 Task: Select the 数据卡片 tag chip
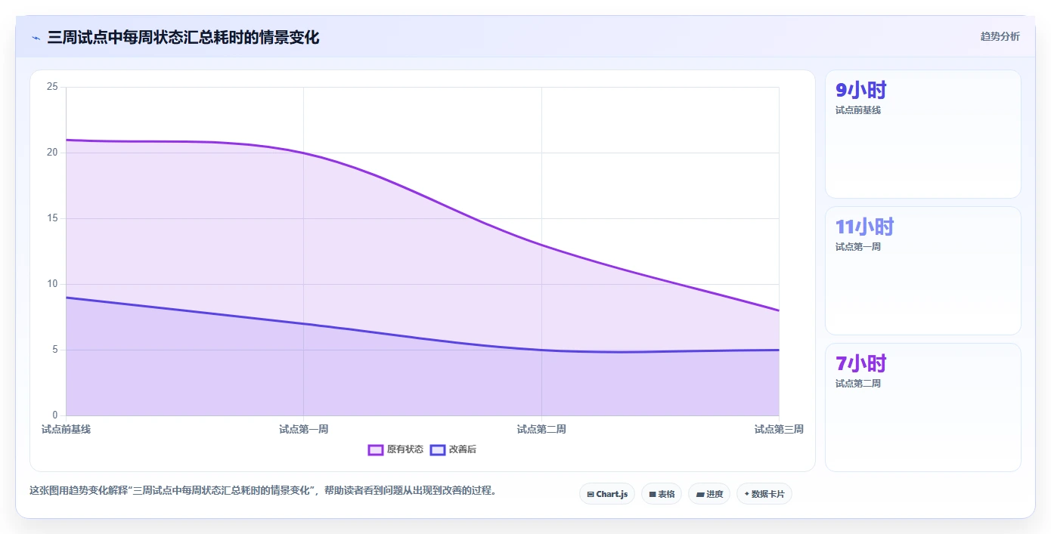[x=764, y=494]
